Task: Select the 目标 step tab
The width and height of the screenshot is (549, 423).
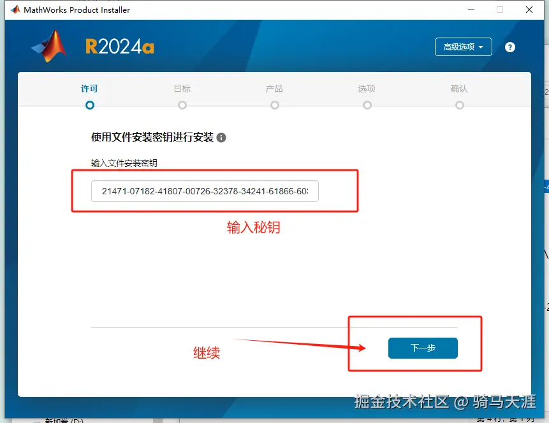Action: [x=182, y=95]
